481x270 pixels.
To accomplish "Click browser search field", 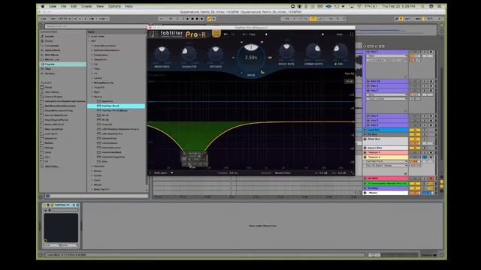I will pos(96,27).
